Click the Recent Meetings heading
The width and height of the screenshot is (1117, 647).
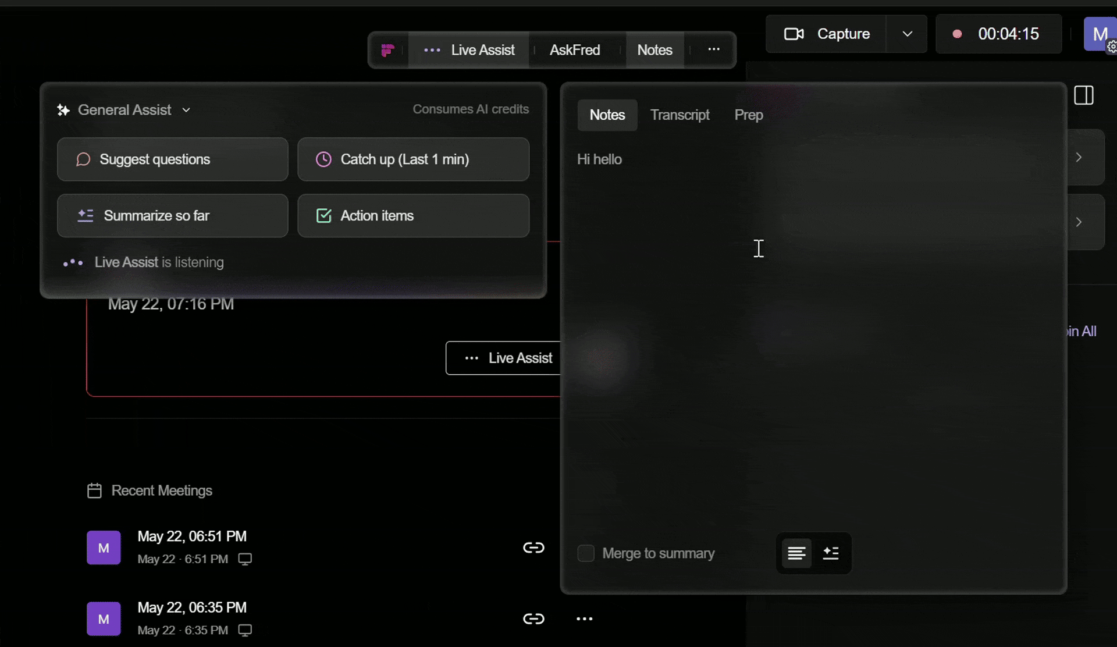pos(162,490)
